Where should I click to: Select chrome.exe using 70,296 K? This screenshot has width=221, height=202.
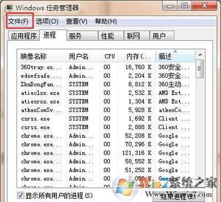[106, 144]
